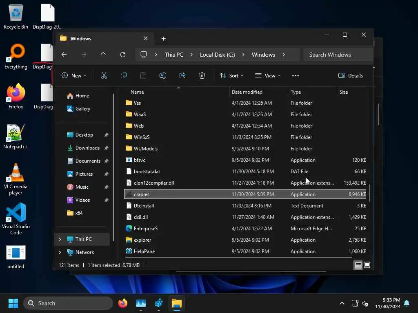Click the Rename icon in toolbar
This screenshot has height=313, width=418.
point(162,75)
